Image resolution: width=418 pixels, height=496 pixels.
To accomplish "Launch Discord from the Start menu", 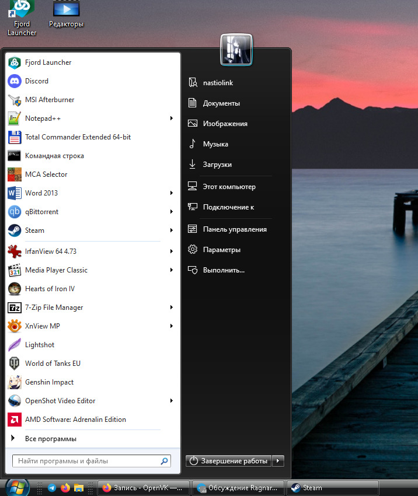I will pos(92,81).
